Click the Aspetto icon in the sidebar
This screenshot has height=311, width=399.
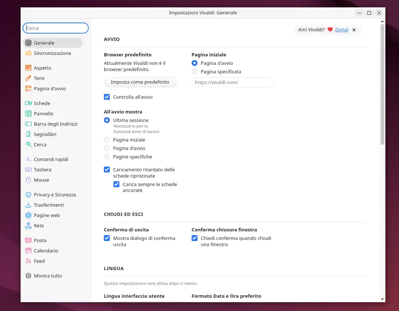(x=28, y=68)
